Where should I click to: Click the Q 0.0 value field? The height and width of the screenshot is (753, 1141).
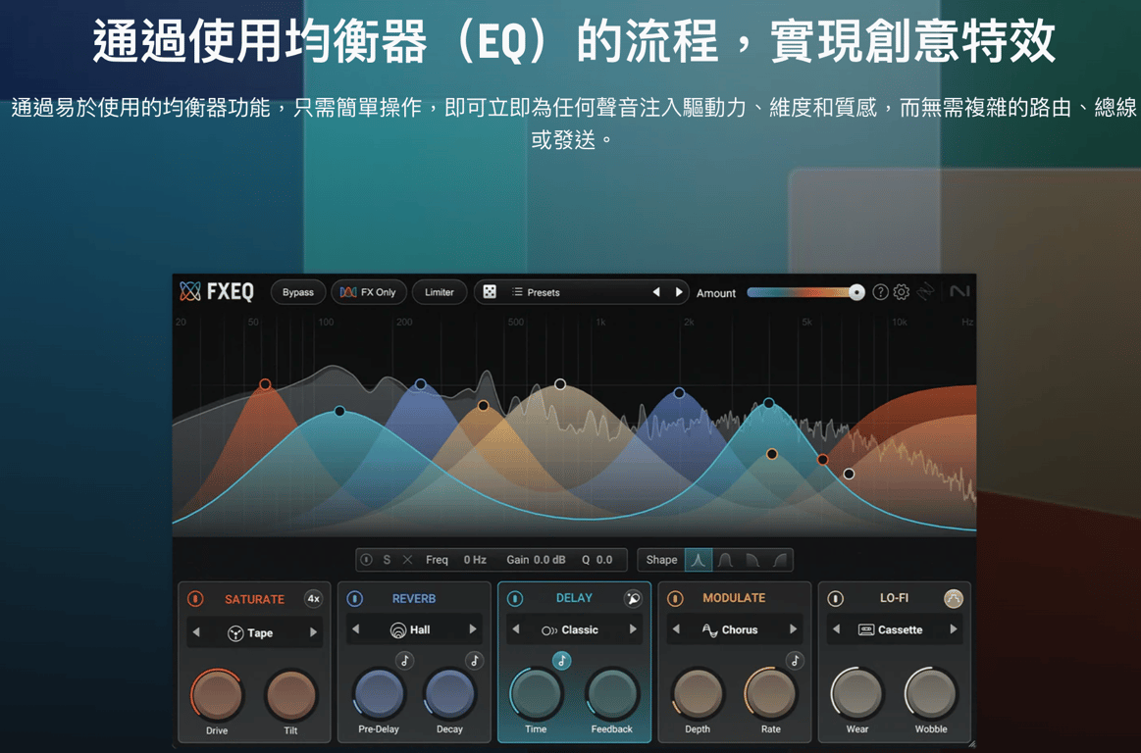point(604,560)
